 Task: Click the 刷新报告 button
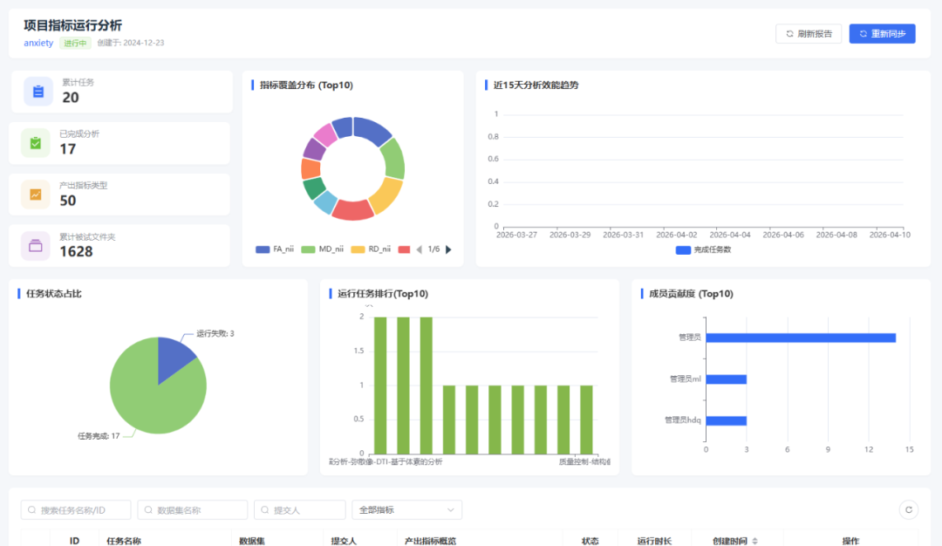coord(809,34)
